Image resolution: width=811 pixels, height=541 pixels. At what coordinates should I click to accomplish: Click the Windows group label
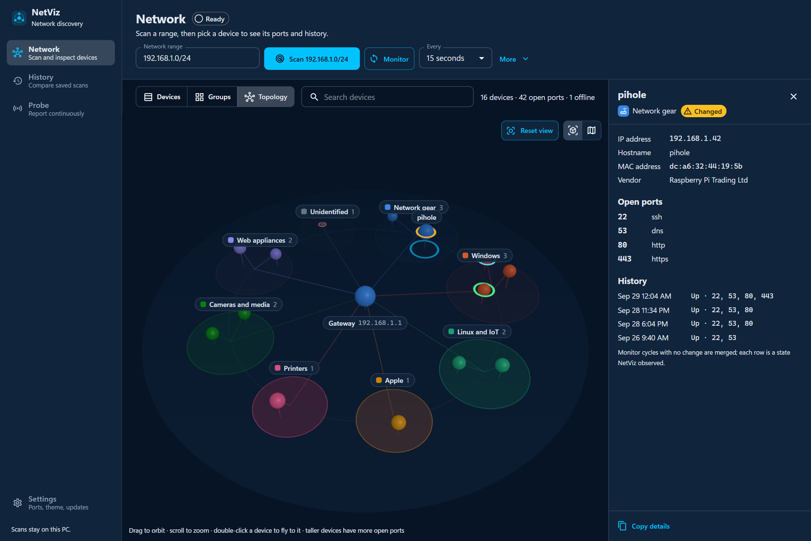485,255
